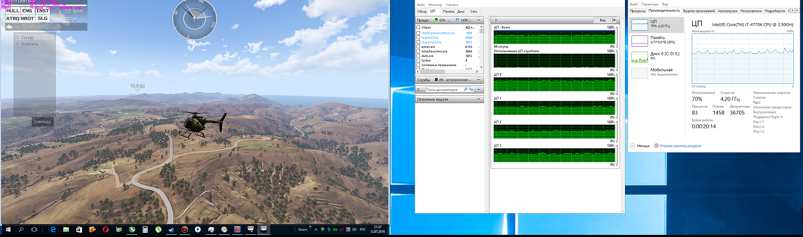Viewport: 803px width, 237px height.
Task: Expand the descriptors search section
Action: pos(479,89)
